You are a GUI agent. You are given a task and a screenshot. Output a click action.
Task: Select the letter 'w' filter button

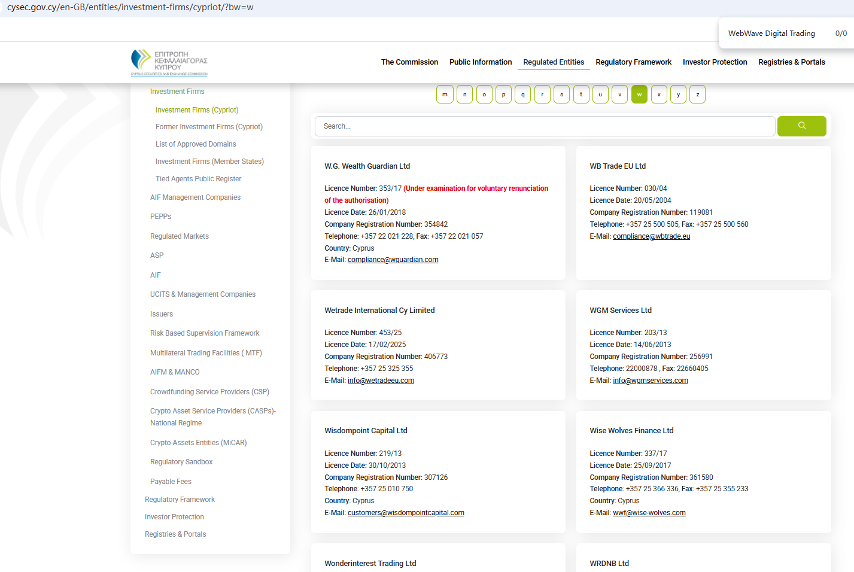(639, 95)
